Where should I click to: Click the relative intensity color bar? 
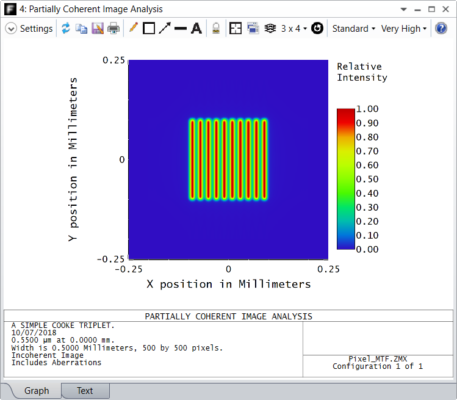[x=346, y=179]
